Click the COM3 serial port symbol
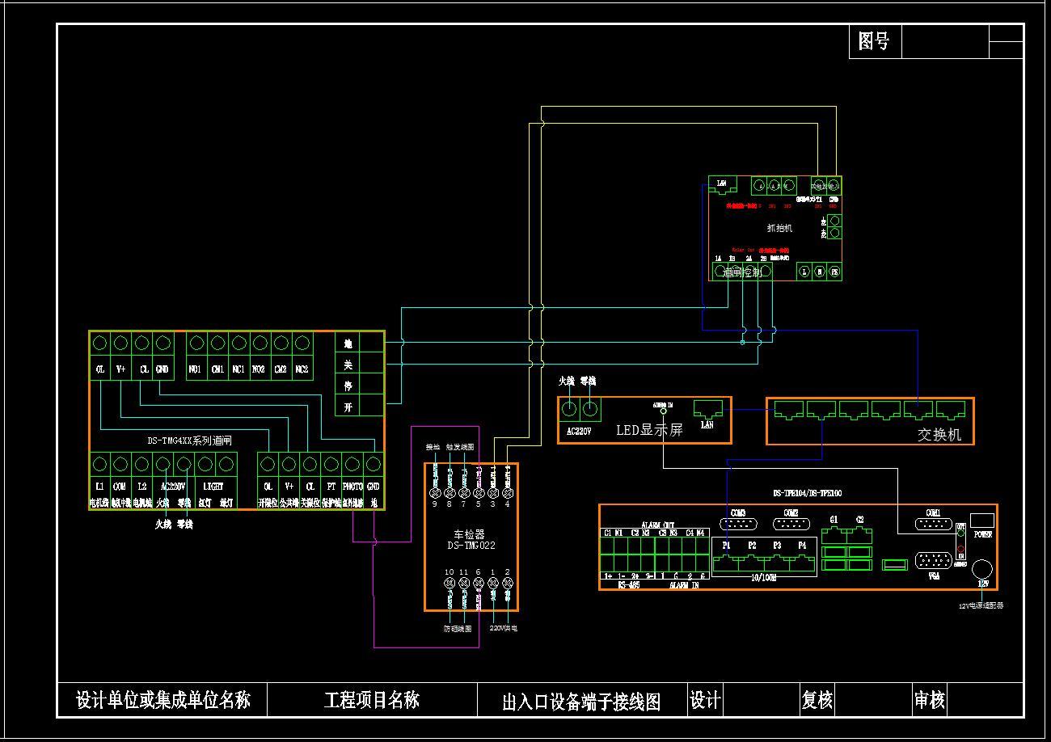 pos(738,524)
